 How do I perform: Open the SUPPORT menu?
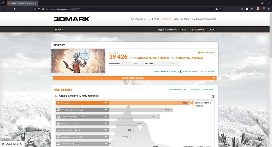click(x=154, y=19)
